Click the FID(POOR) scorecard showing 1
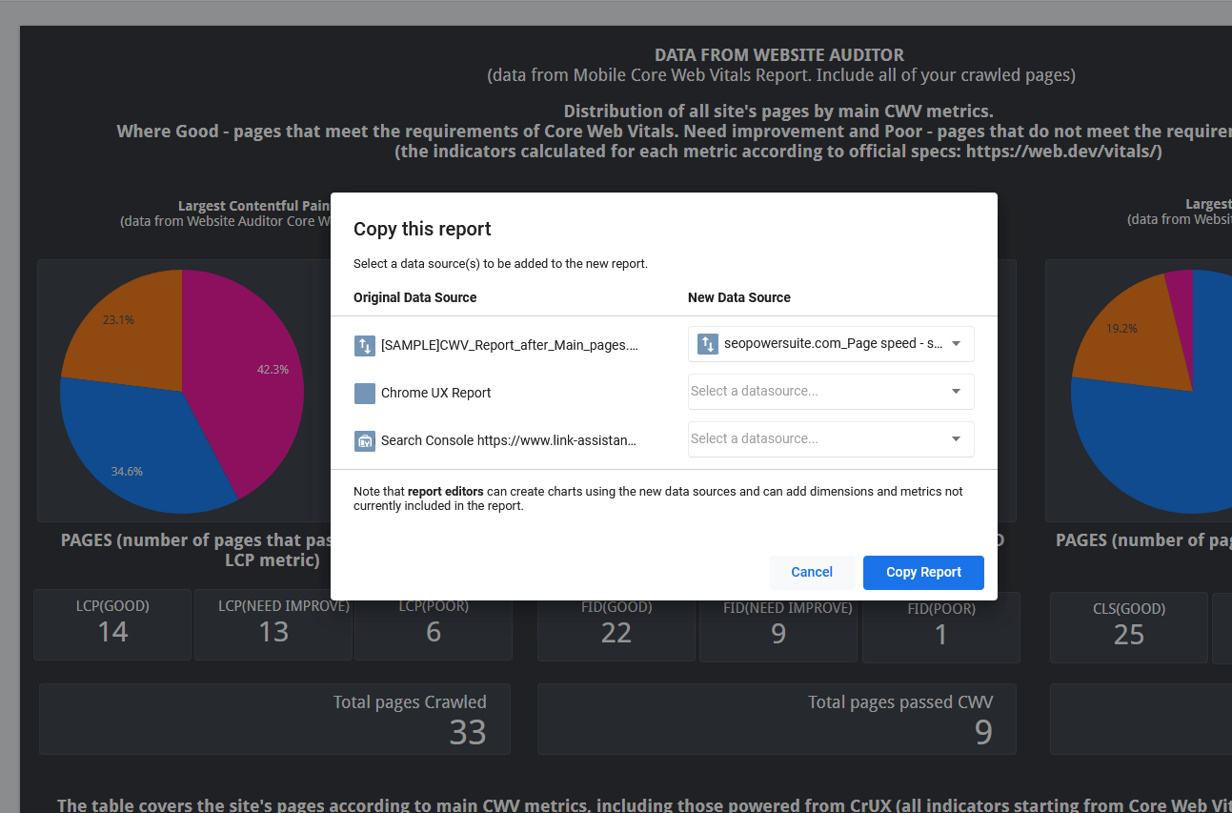The width and height of the screenshot is (1232, 813). [x=941, y=629]
